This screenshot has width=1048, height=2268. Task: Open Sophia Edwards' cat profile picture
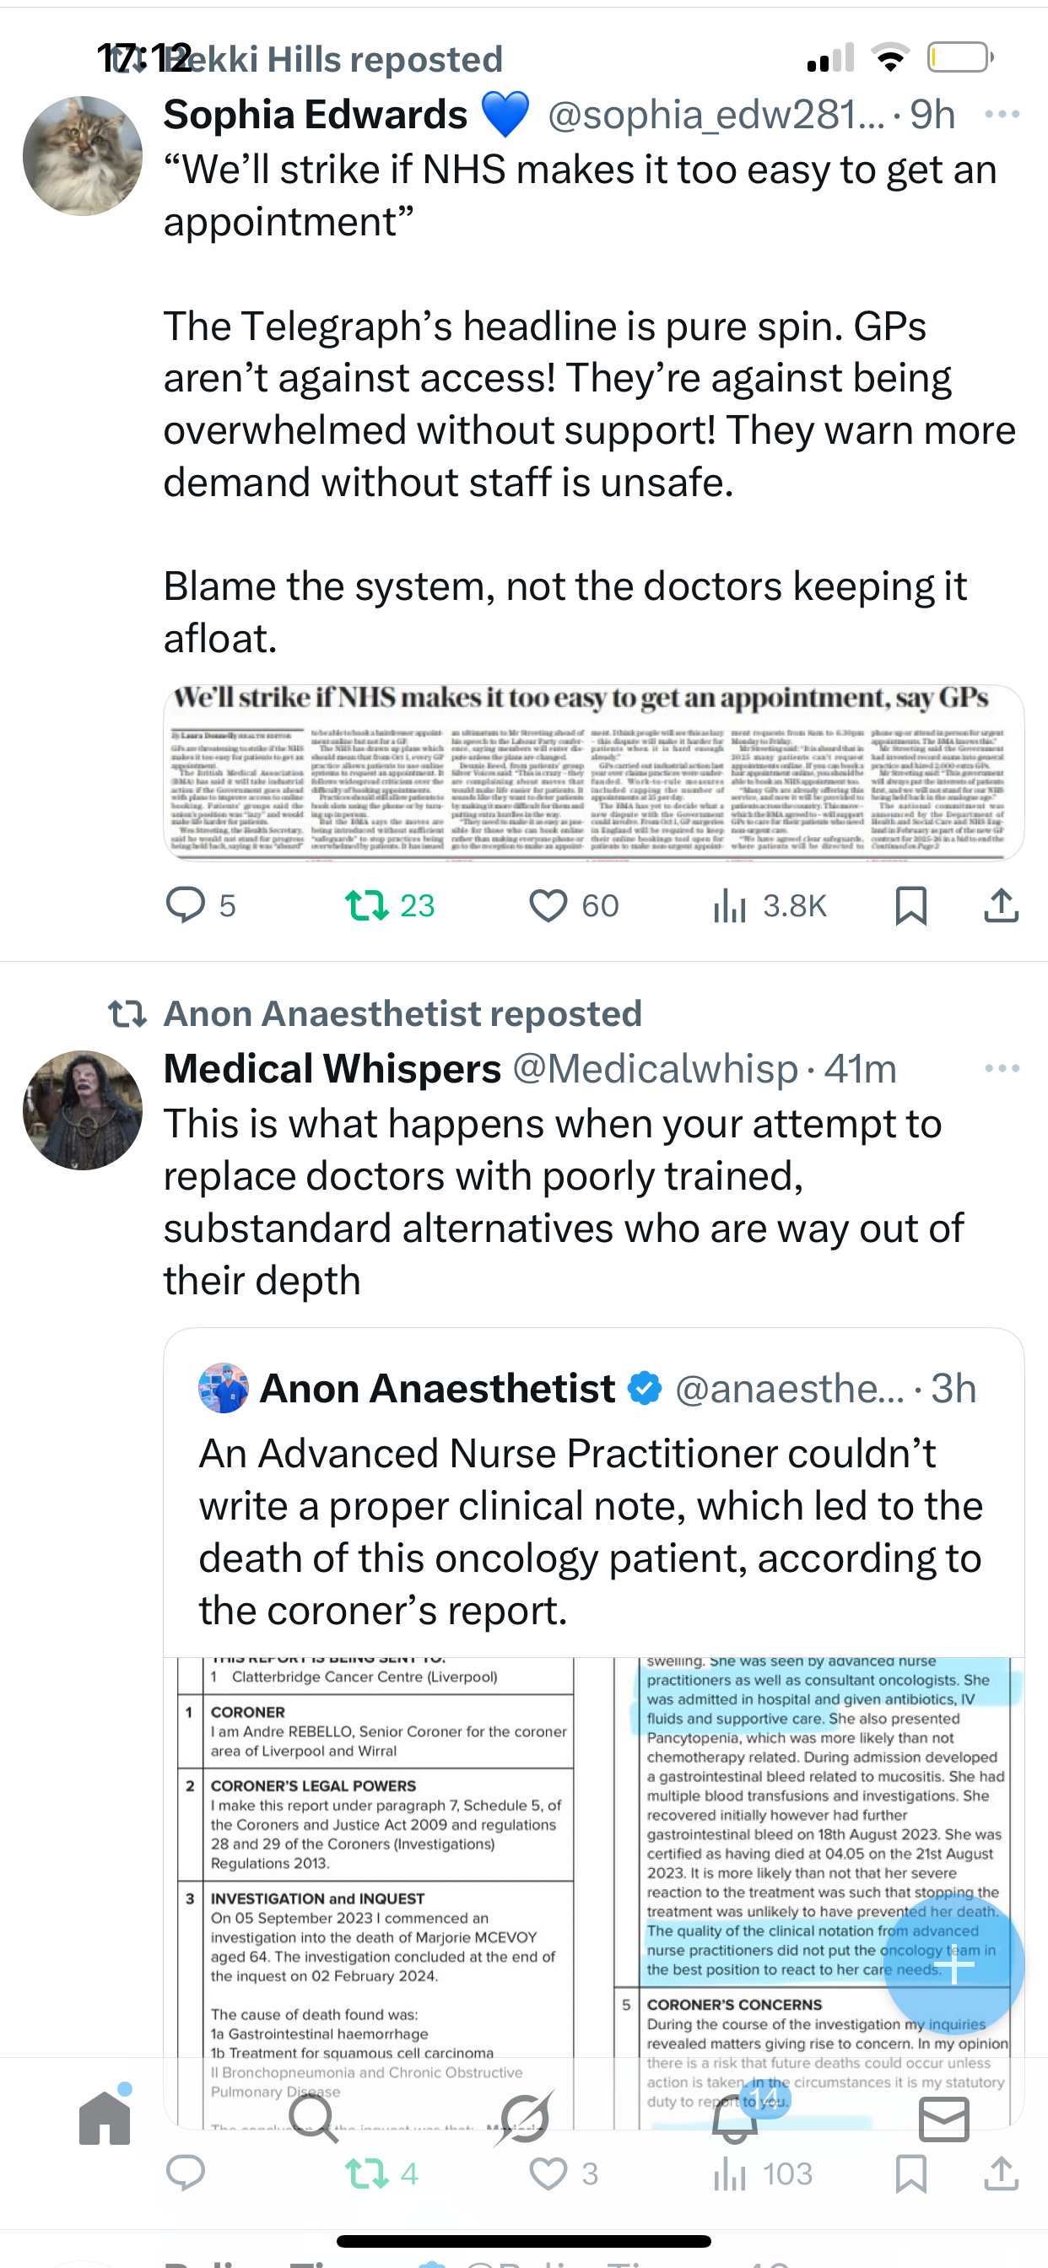[83, 156]
